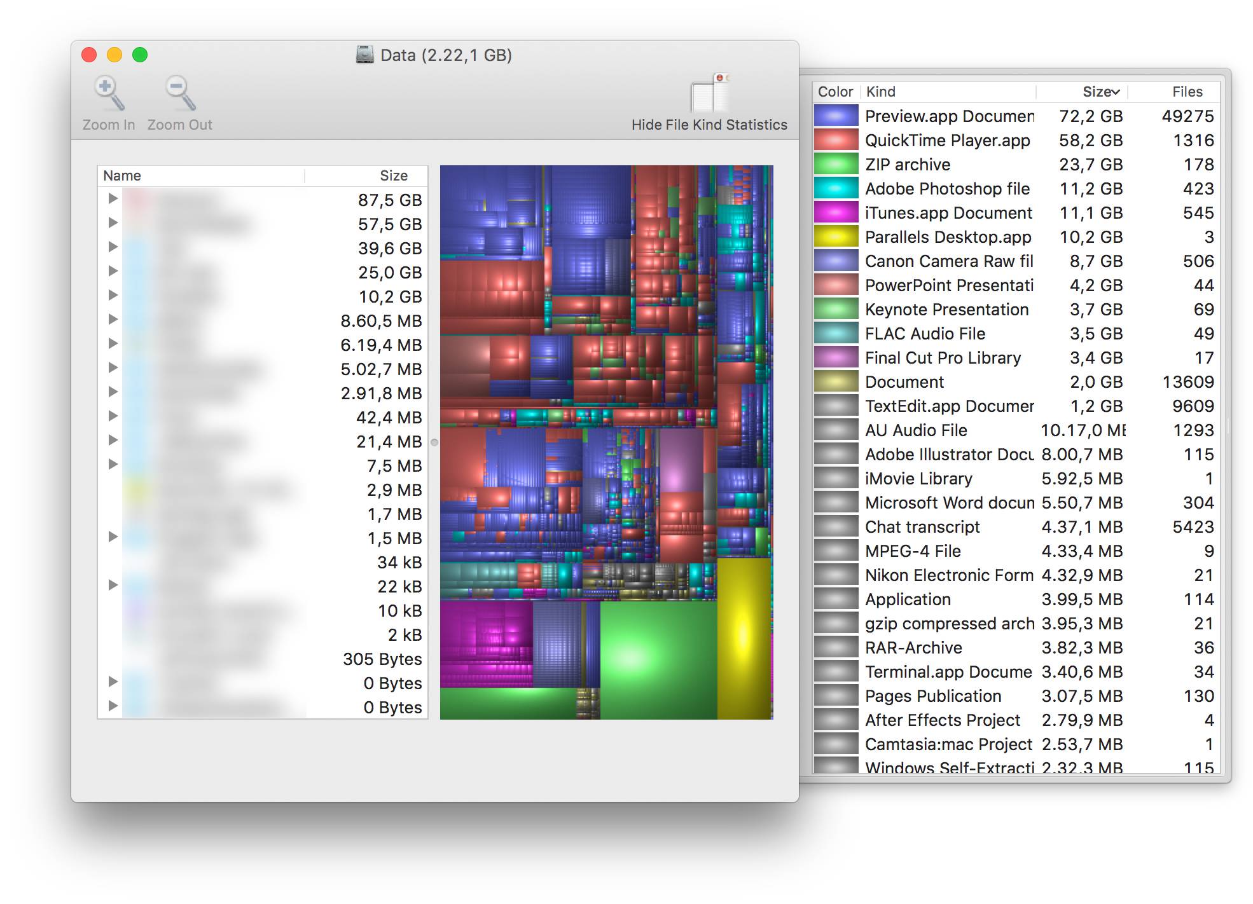Click the olive Document kind swatch
Screen dimensions: 1253x904
coord(836,381)
